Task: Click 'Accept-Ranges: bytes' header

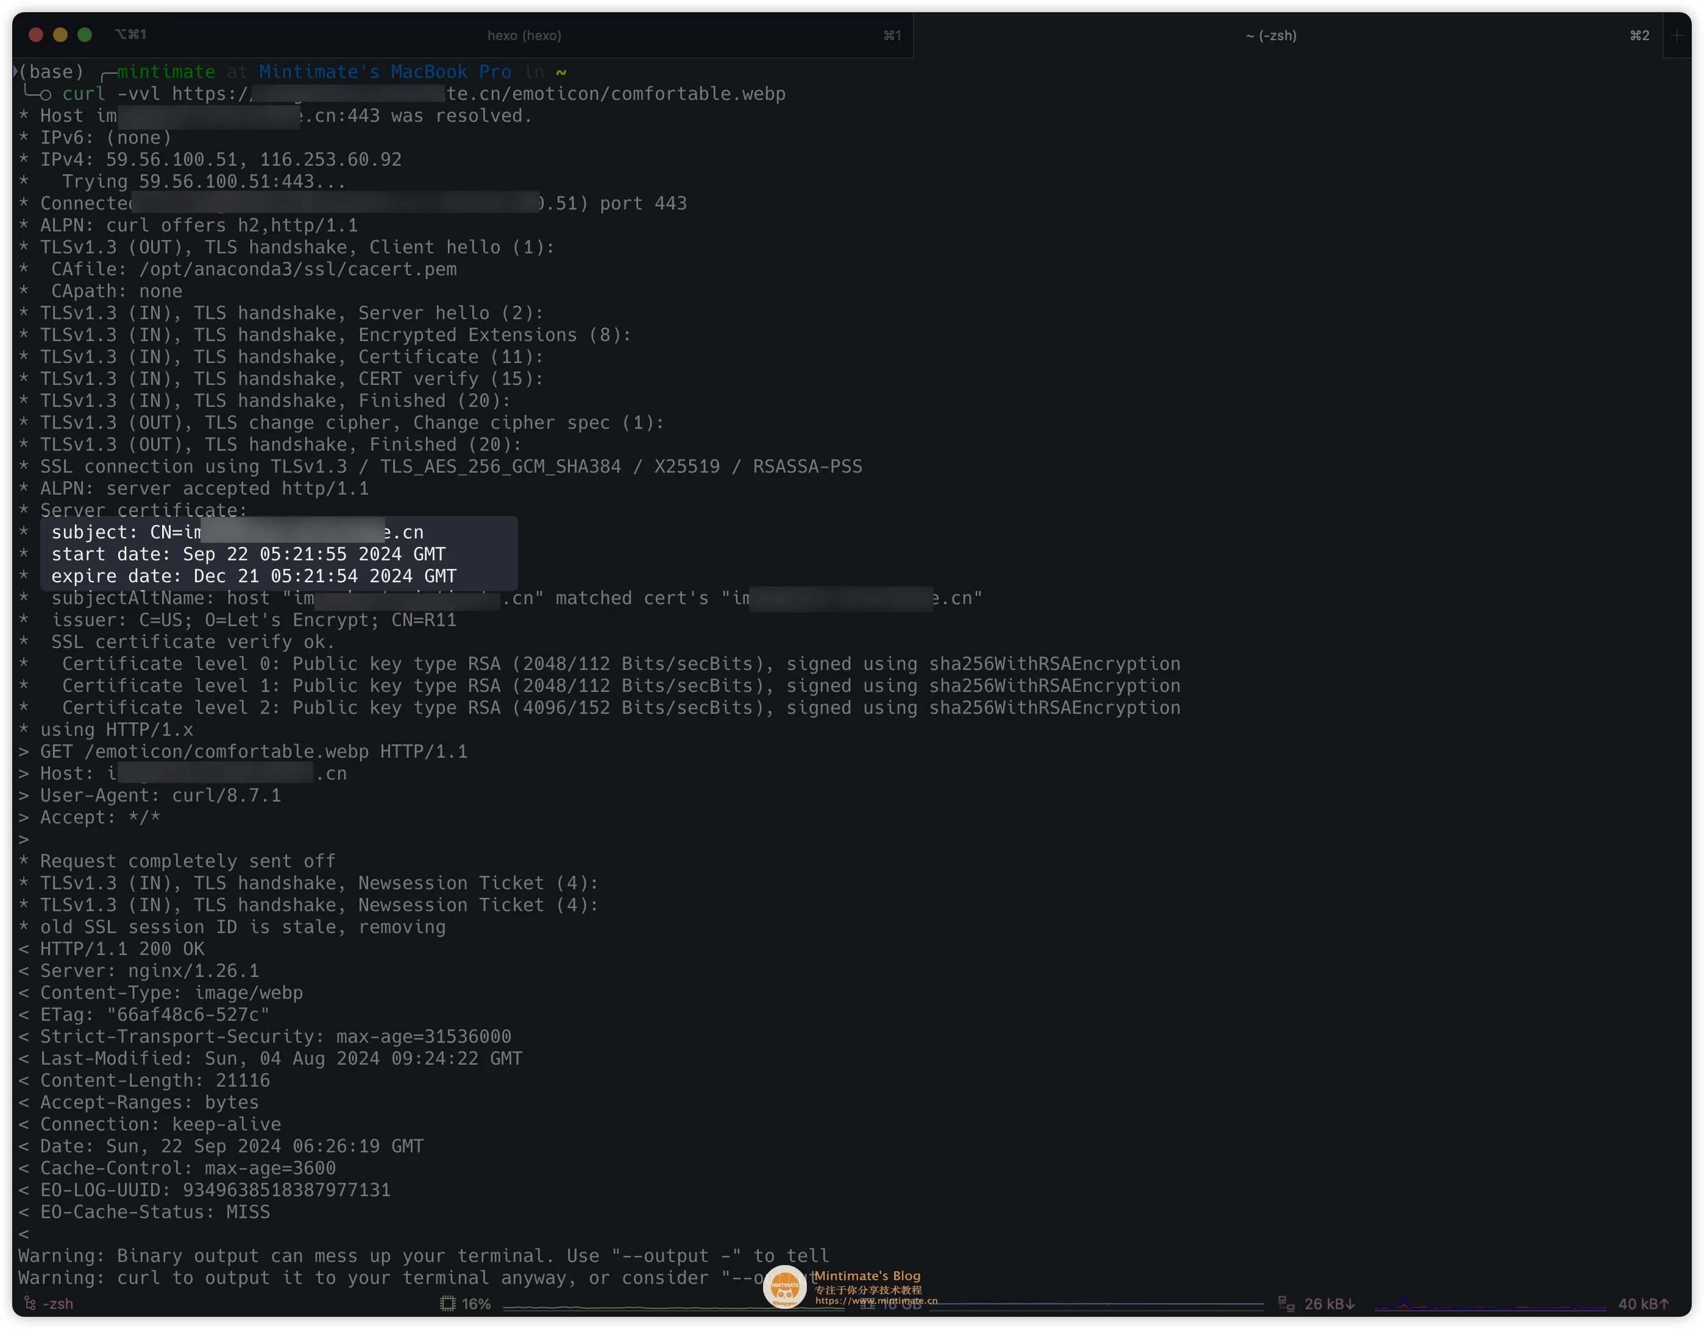Action: (x=139, y=1102)
